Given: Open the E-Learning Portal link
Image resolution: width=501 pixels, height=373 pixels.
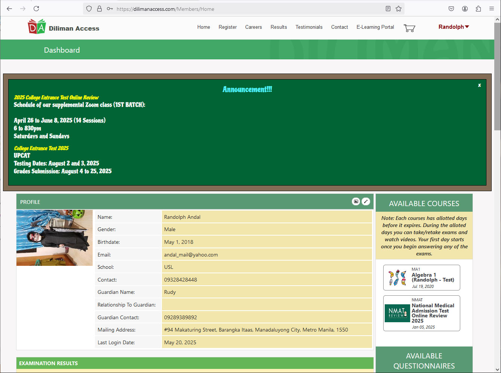Looking at the screenshot, I should click(375, 27).
